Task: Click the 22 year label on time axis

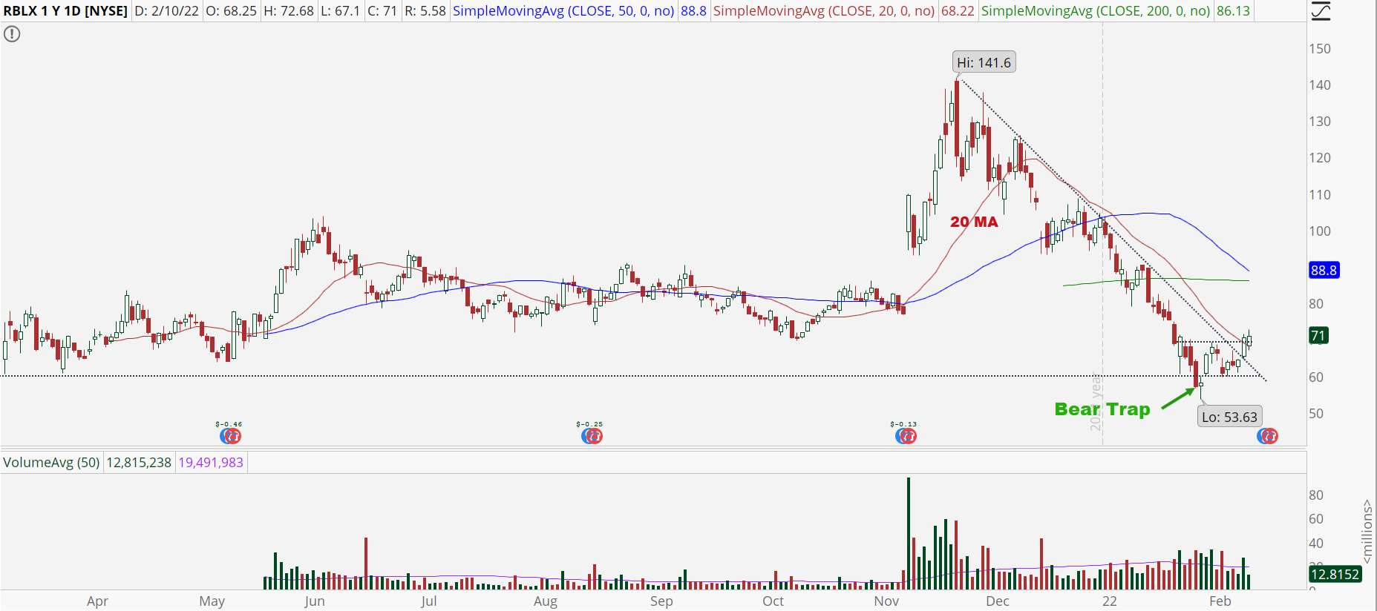Action: pyautogui.click(x=1109, y=601)
